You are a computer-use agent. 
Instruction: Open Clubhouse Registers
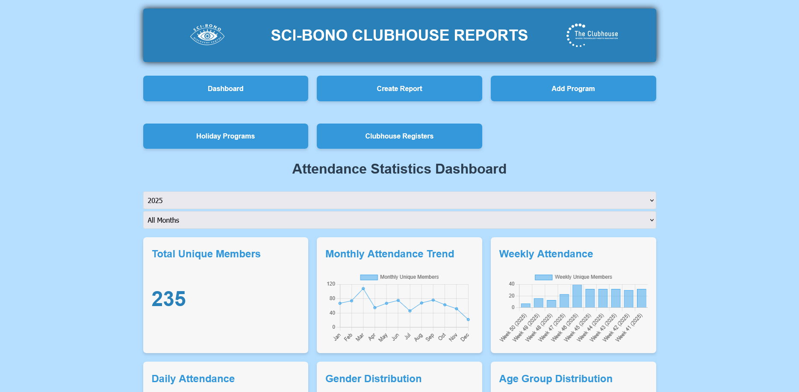(399, 136)
